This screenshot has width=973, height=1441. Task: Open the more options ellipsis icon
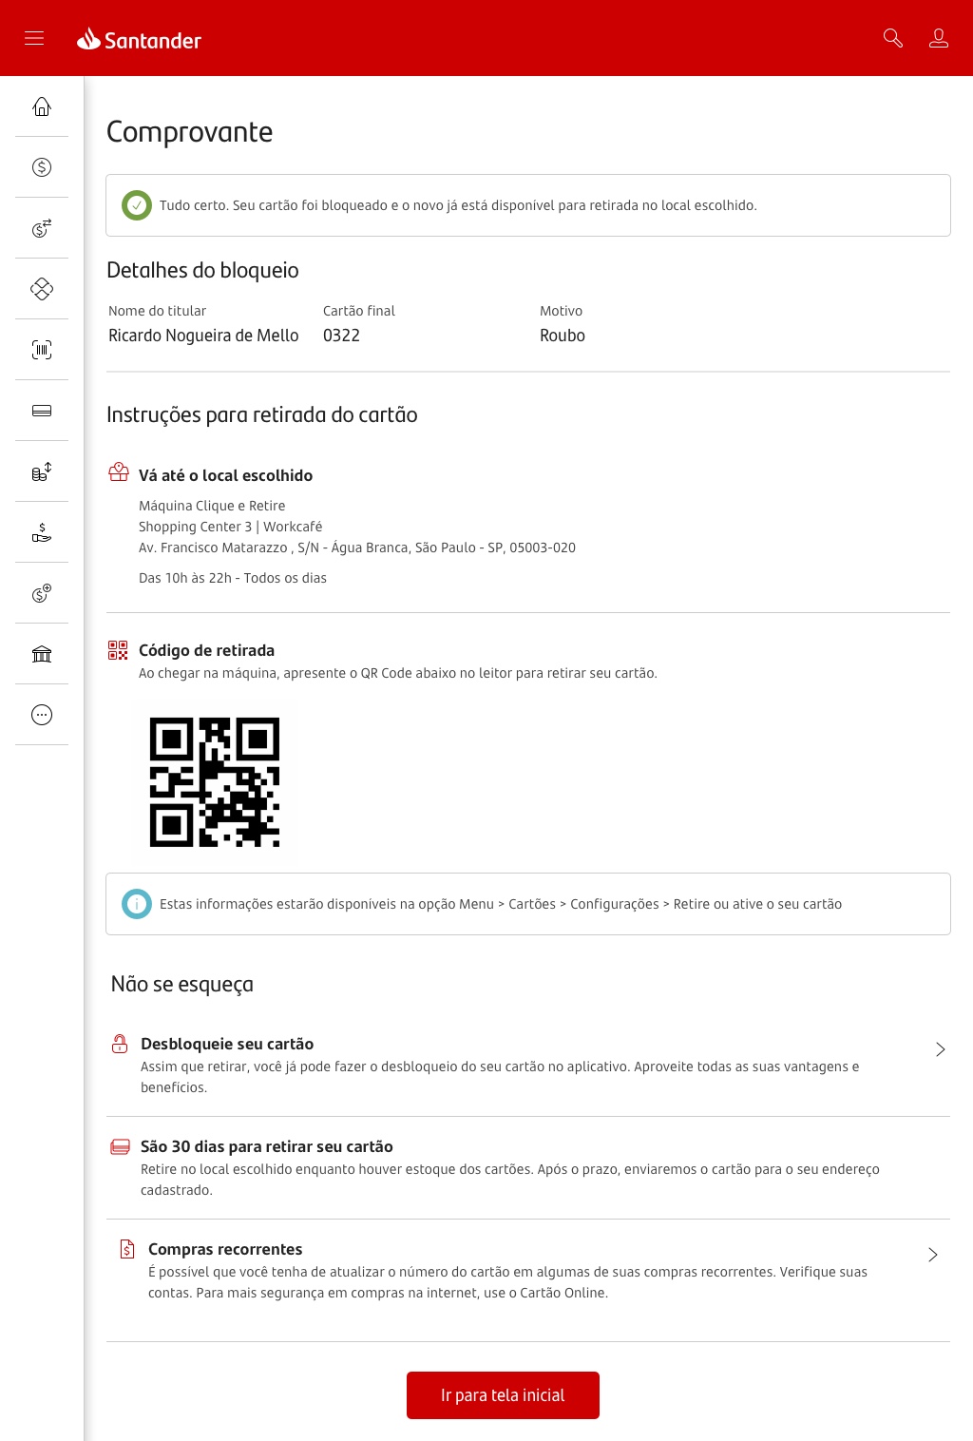[42, 715]
